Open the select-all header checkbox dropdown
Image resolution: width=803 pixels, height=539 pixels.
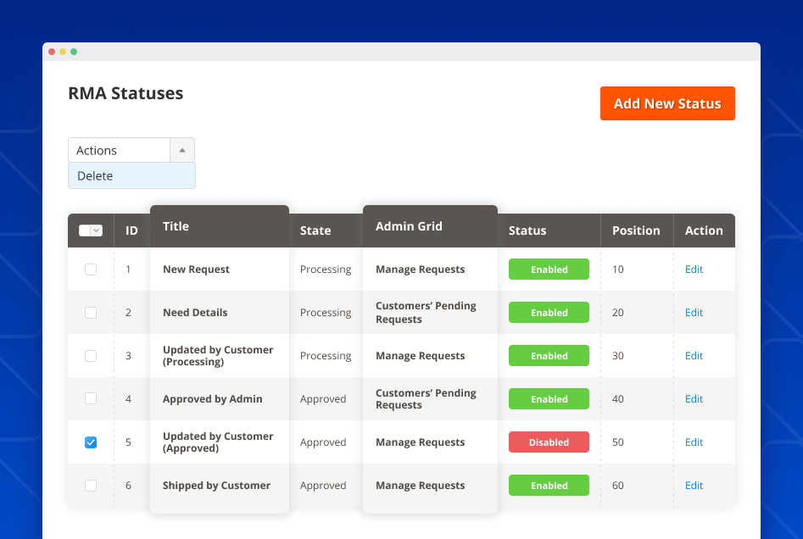tap(91, 231)
